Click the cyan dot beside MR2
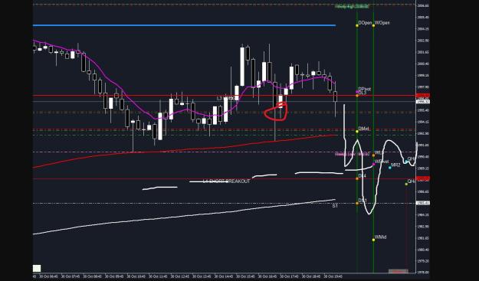The width and height of the screenshot is (479, 281). tap(390, 168)
